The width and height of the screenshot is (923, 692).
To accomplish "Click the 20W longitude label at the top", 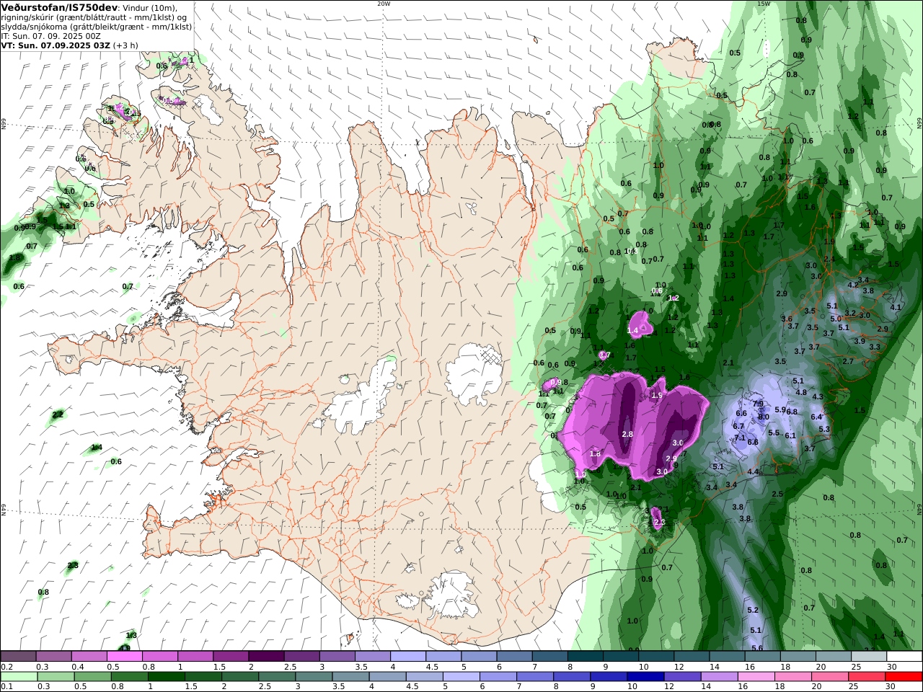I will 384,4.
